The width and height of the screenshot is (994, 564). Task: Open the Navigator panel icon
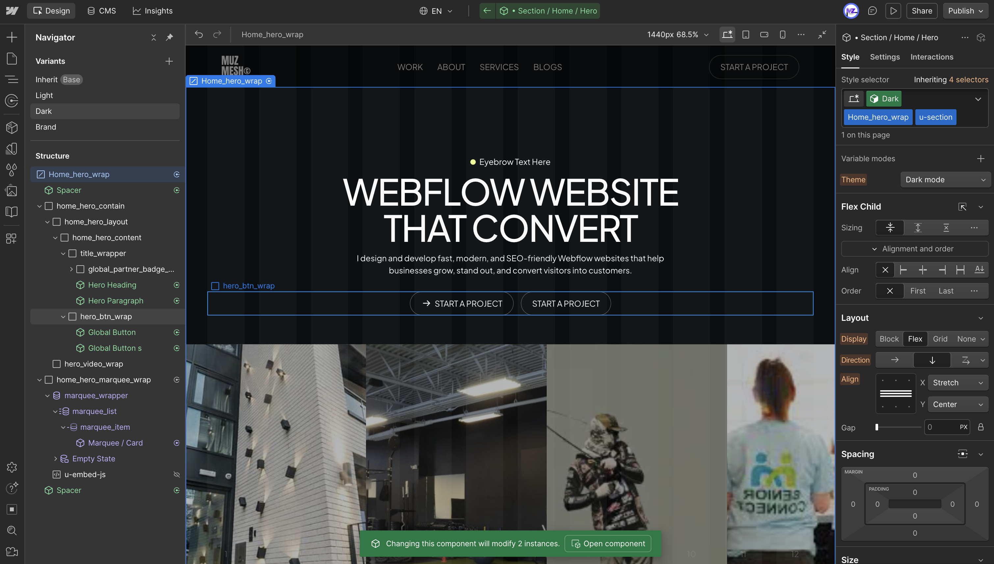12,79
